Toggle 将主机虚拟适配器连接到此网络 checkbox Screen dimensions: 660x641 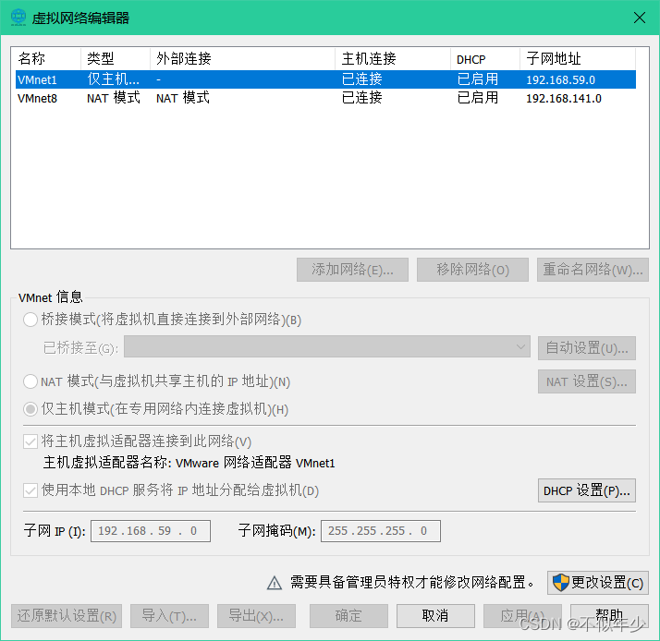[31, 441]
